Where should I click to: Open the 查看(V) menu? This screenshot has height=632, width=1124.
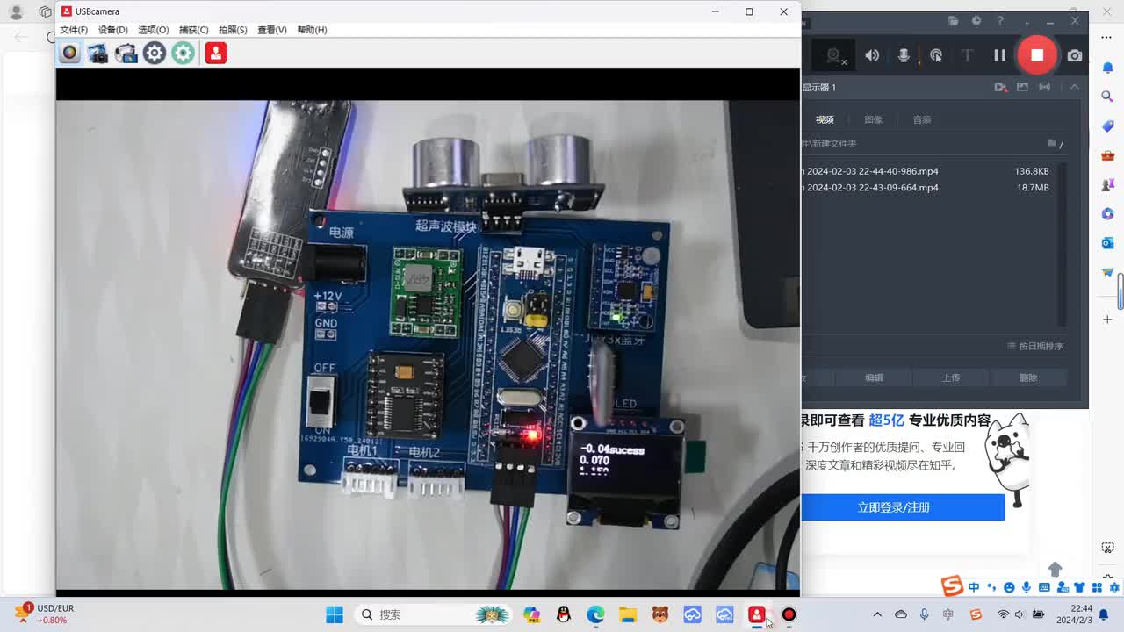pos(272,30)
